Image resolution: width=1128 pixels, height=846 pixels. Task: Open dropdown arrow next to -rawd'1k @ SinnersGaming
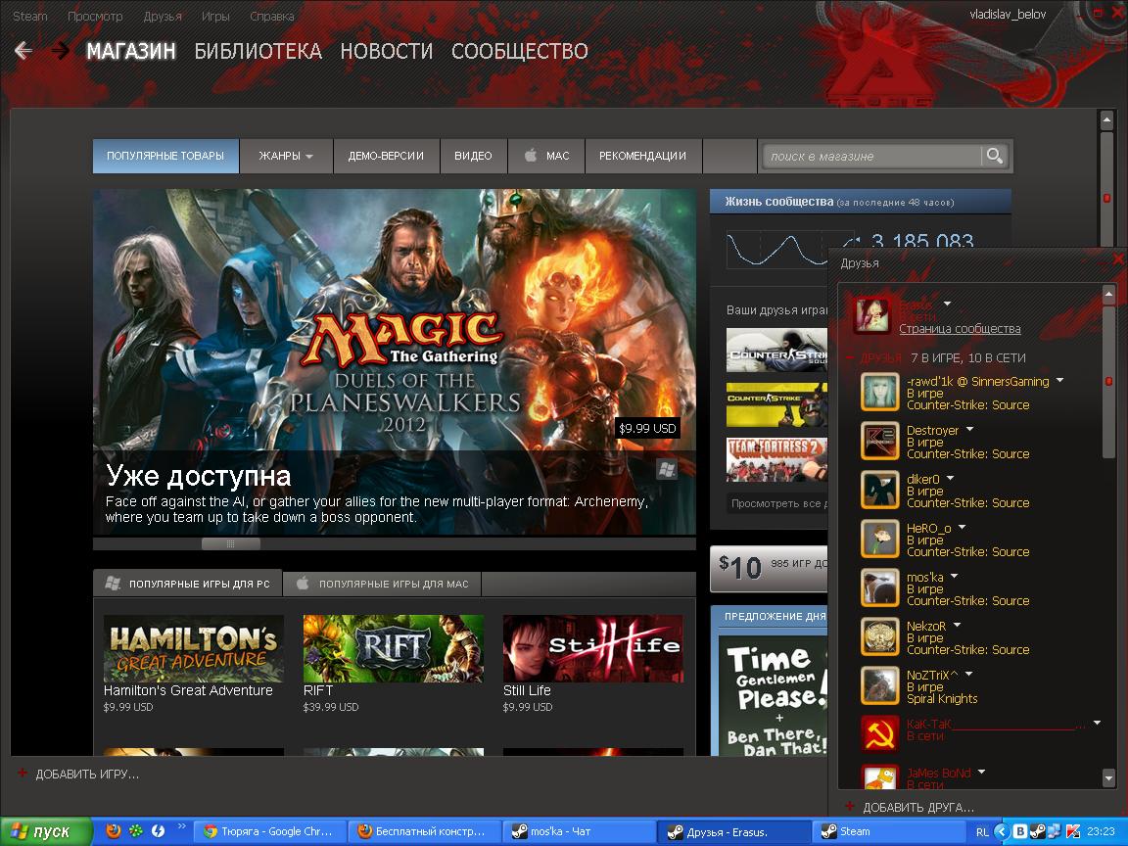pyautogui.click(x=1059, y=381)
